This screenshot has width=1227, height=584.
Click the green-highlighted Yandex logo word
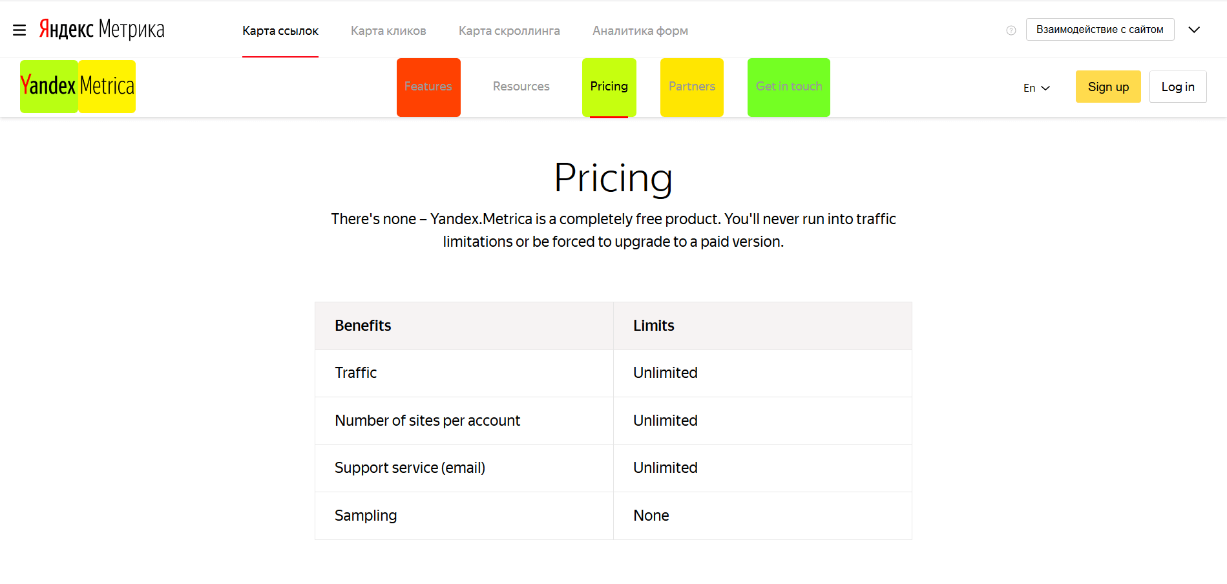(48, 87)
